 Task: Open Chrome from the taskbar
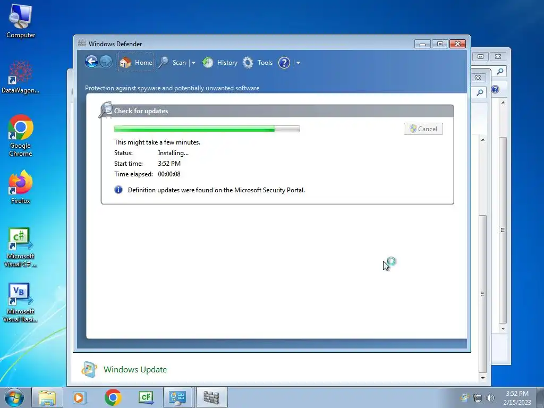(x=113, y=397)
